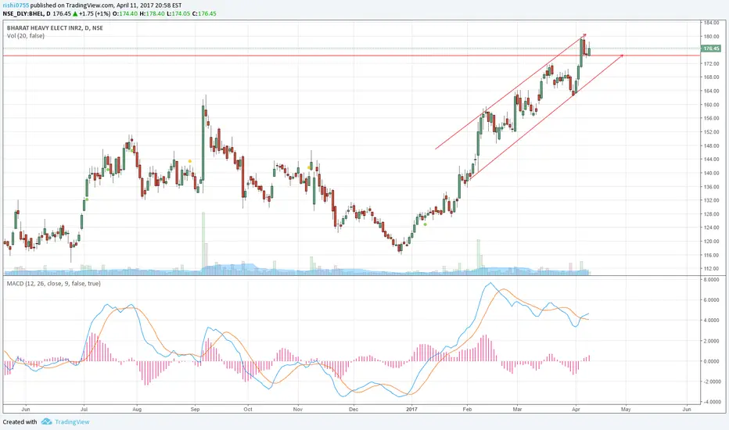Click the 172.00 price axis label

[712, 63]
